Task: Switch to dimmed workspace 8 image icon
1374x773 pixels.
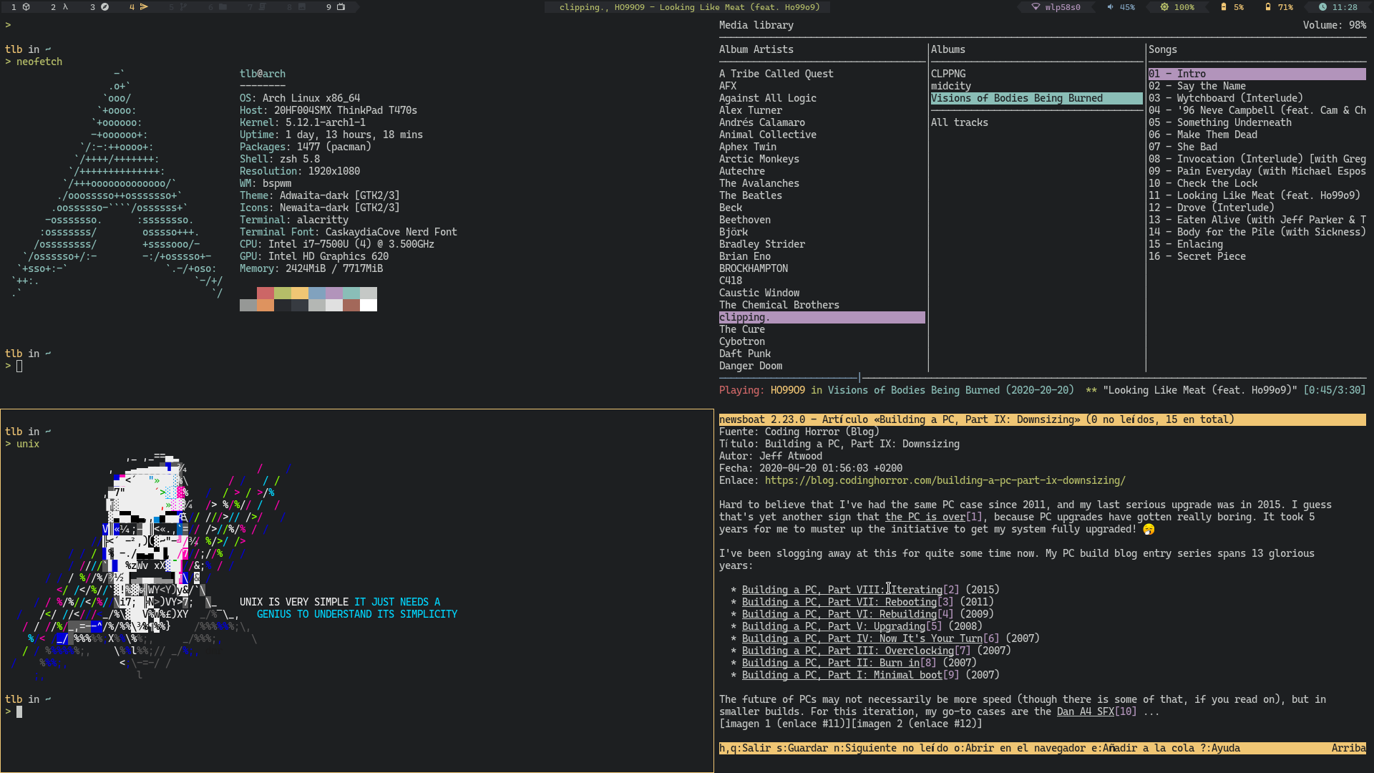Action: click(301, 7)
